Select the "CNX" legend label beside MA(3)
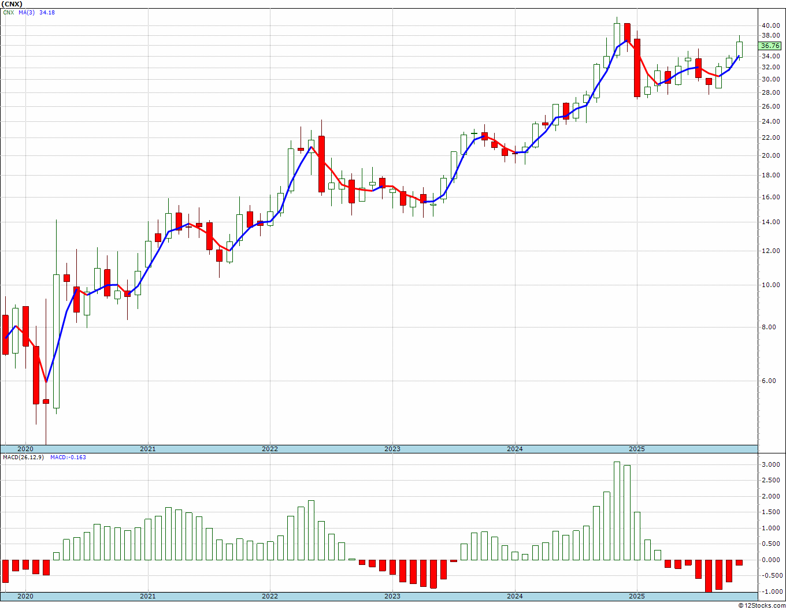 [8, 12]
